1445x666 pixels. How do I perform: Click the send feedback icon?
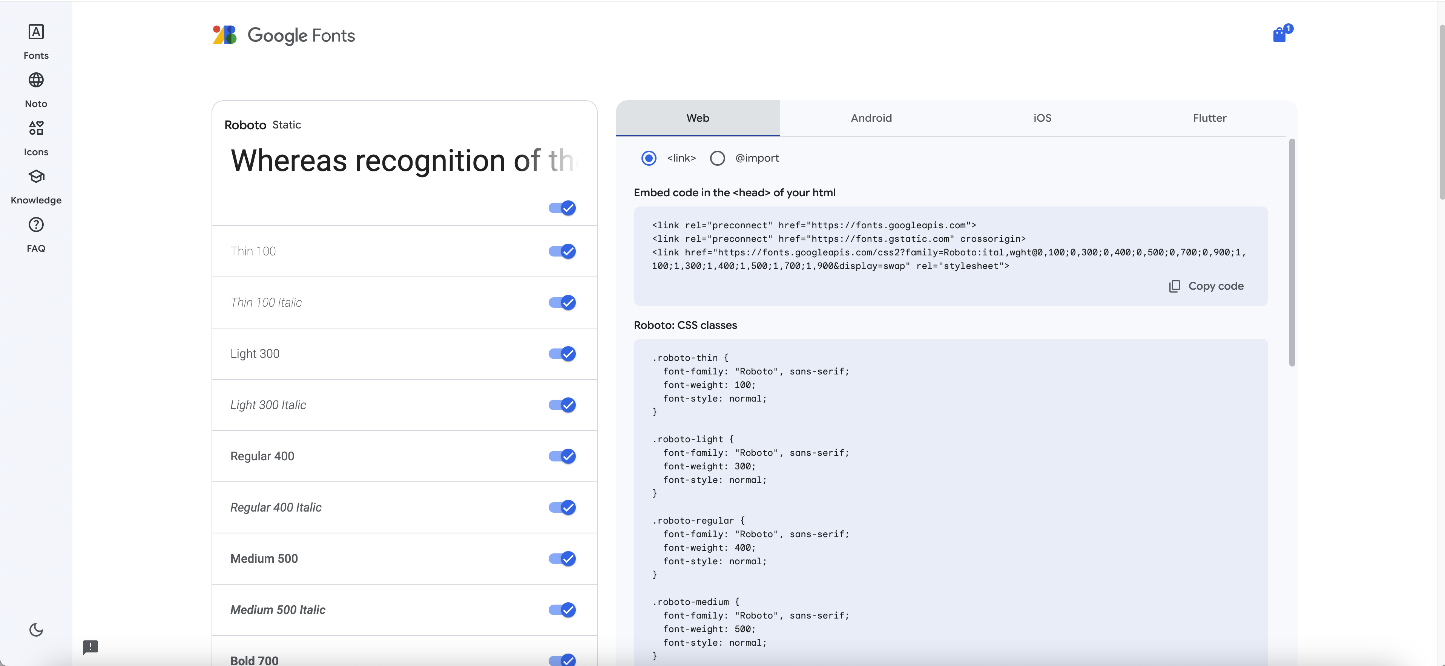(91, 648)
